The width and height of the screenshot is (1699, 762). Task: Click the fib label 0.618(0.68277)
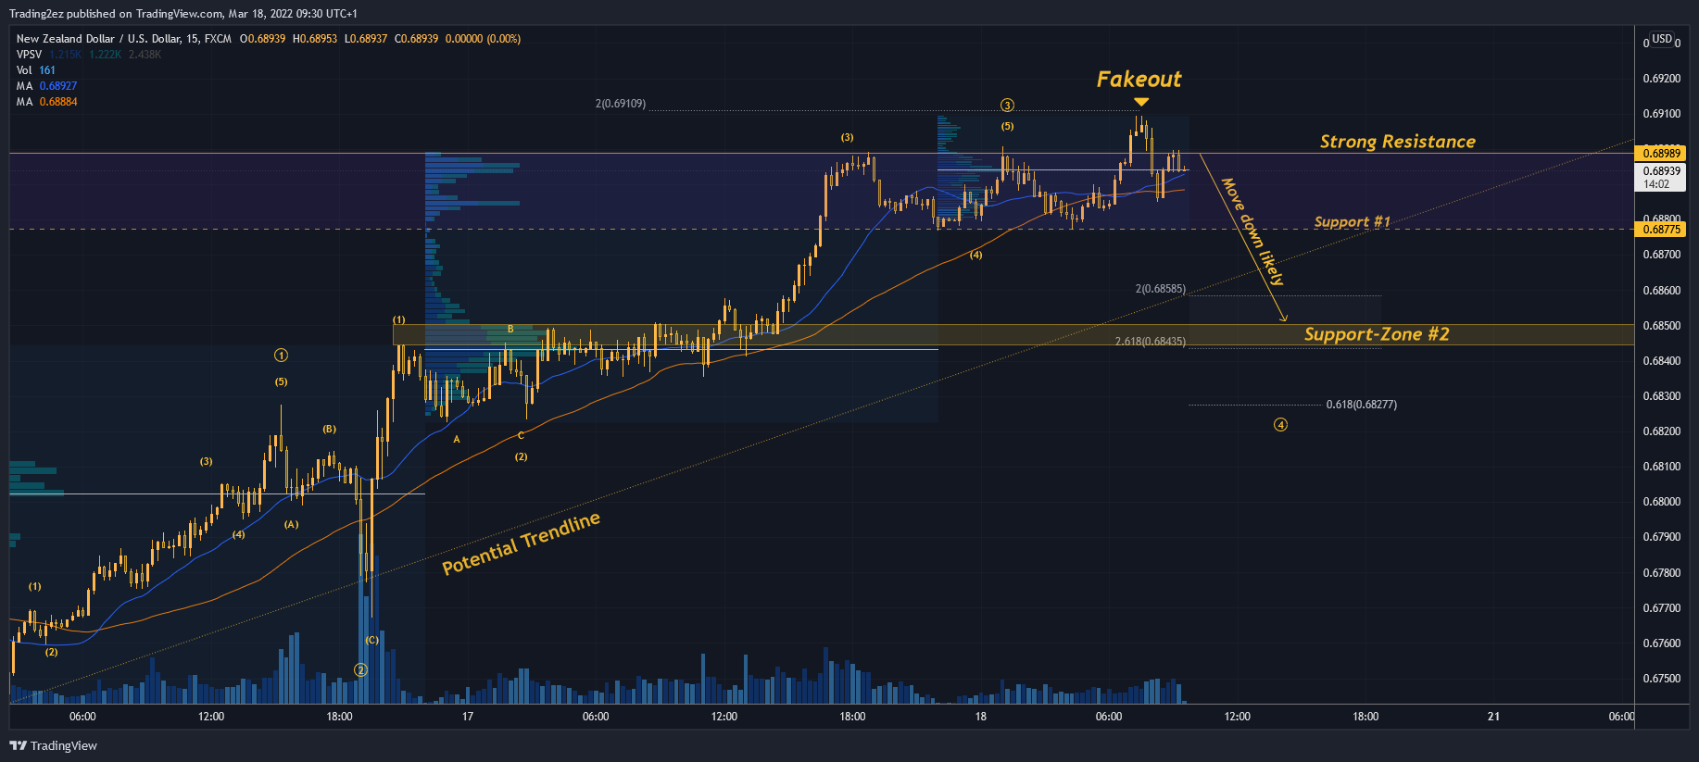click(1361, 405)
